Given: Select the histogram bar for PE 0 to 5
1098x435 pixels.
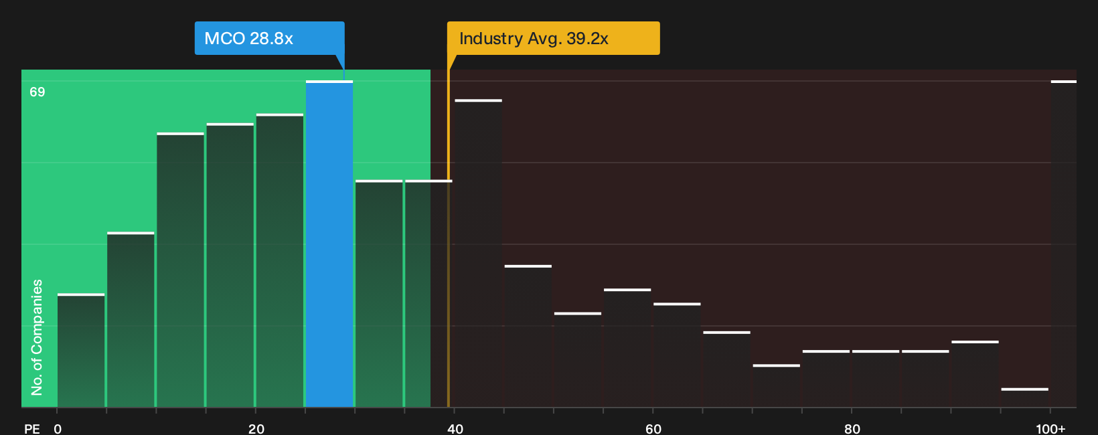Looking at the screenshot, I should [x=81, y=350].
